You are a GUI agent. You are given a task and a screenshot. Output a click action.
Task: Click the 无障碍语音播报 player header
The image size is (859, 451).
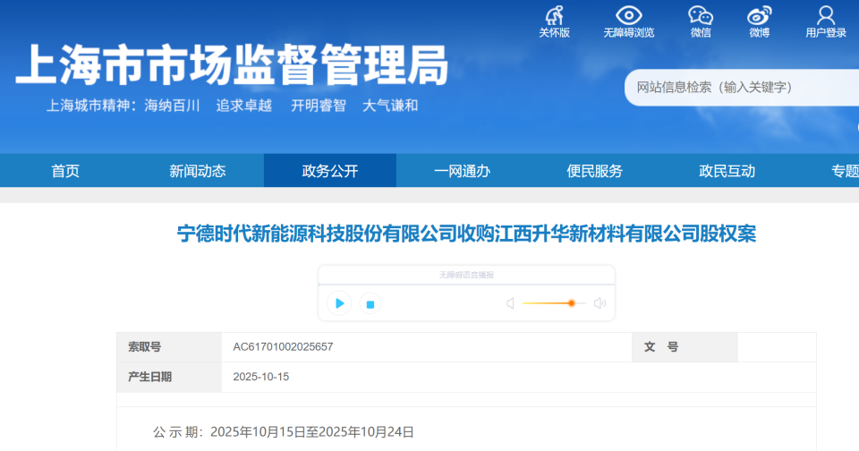click(466, 275)
